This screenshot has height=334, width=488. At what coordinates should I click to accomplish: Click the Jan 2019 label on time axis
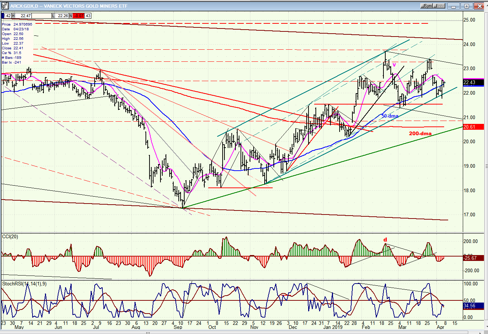pos(332,327)
